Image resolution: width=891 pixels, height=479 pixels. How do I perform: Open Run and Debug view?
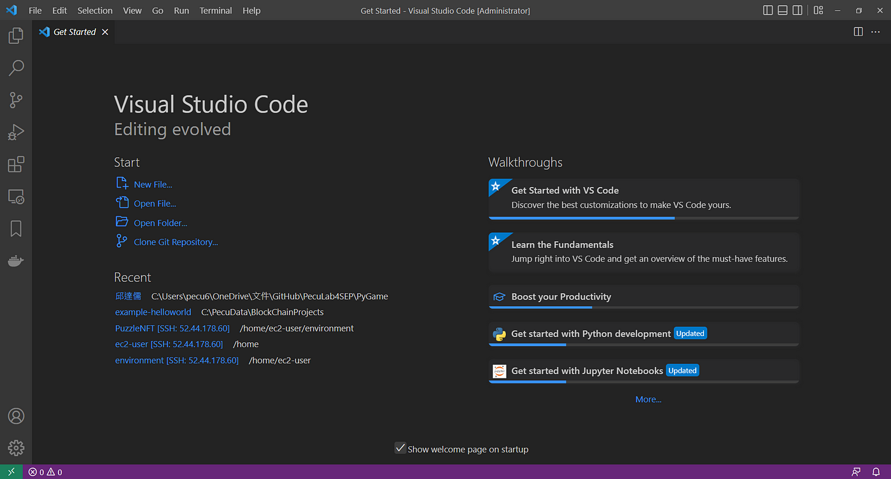(16, 132)
